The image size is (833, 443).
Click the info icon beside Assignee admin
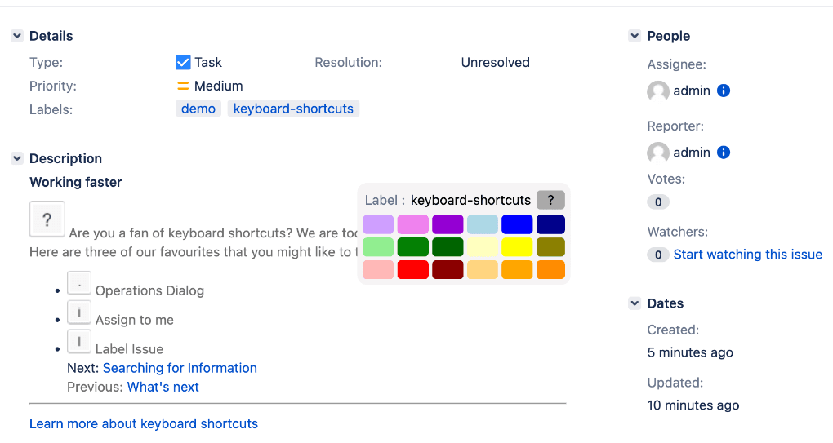tap(724, 91)
